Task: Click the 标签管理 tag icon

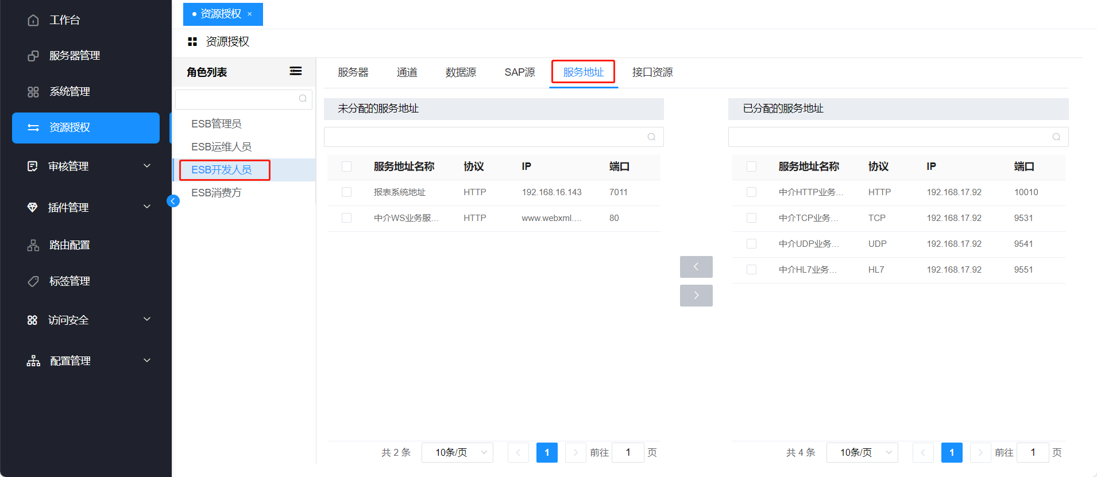Action: [33, 281]
